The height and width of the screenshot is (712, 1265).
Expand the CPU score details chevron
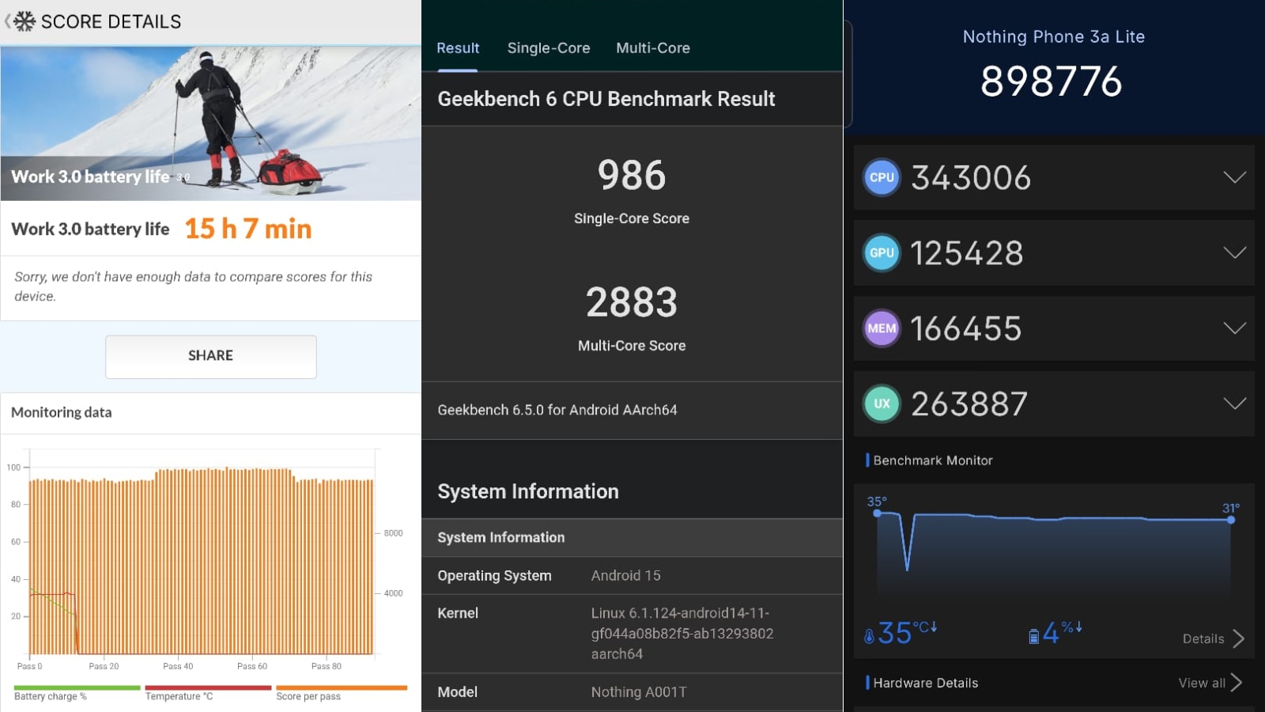click(1233, 177)
